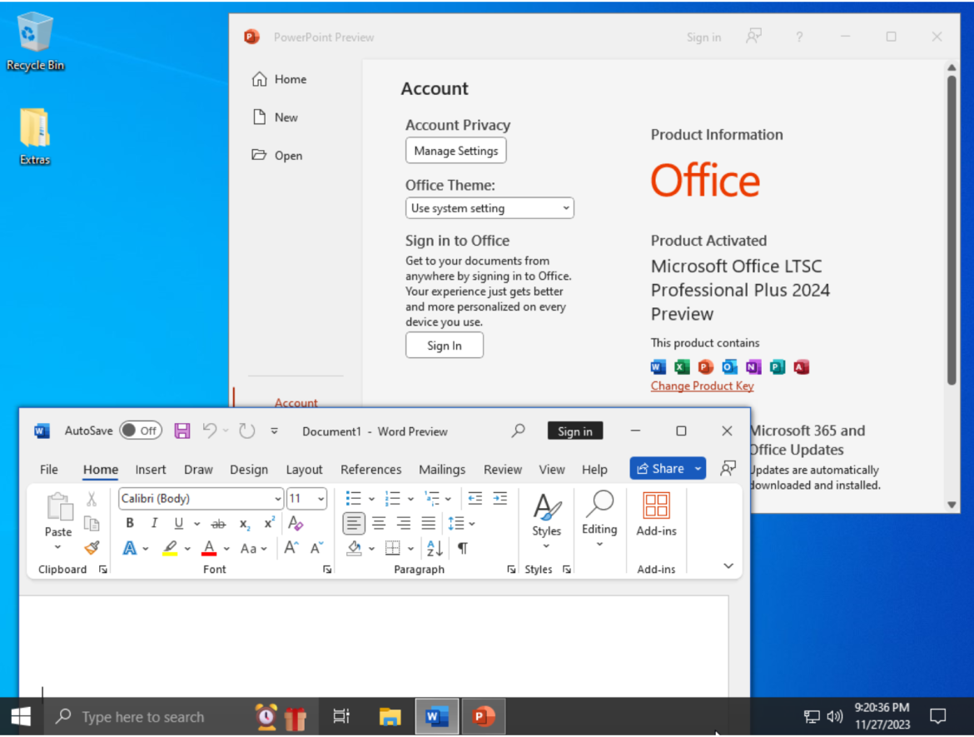Apply the yellow text highlight color
The image size is (974, 737).
(x=170, y=548)
